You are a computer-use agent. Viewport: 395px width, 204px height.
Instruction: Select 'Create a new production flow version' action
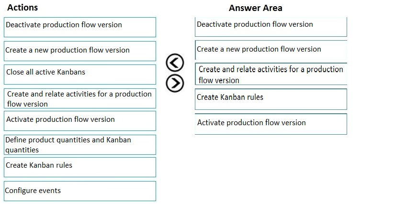coord(80,51)
